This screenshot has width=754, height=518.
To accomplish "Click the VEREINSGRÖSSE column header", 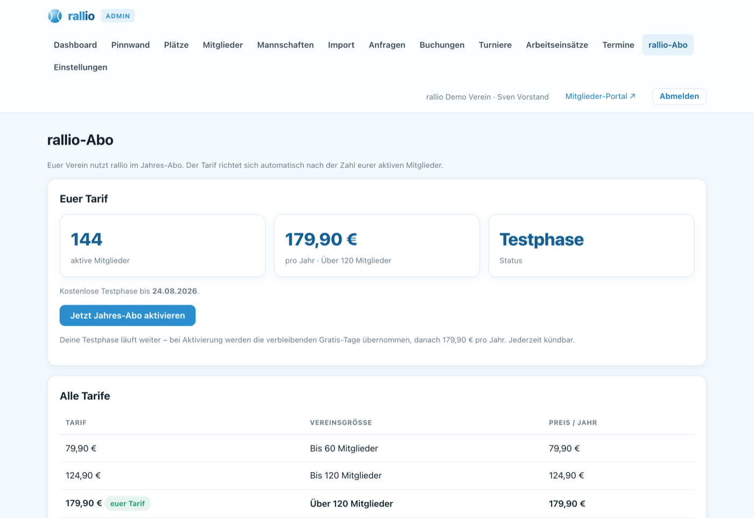I will coord(341,423).
